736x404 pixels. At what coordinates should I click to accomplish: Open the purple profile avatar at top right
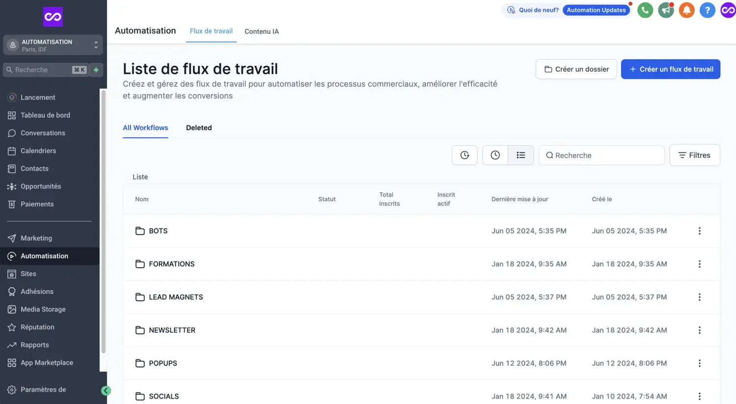coord(728,10)
